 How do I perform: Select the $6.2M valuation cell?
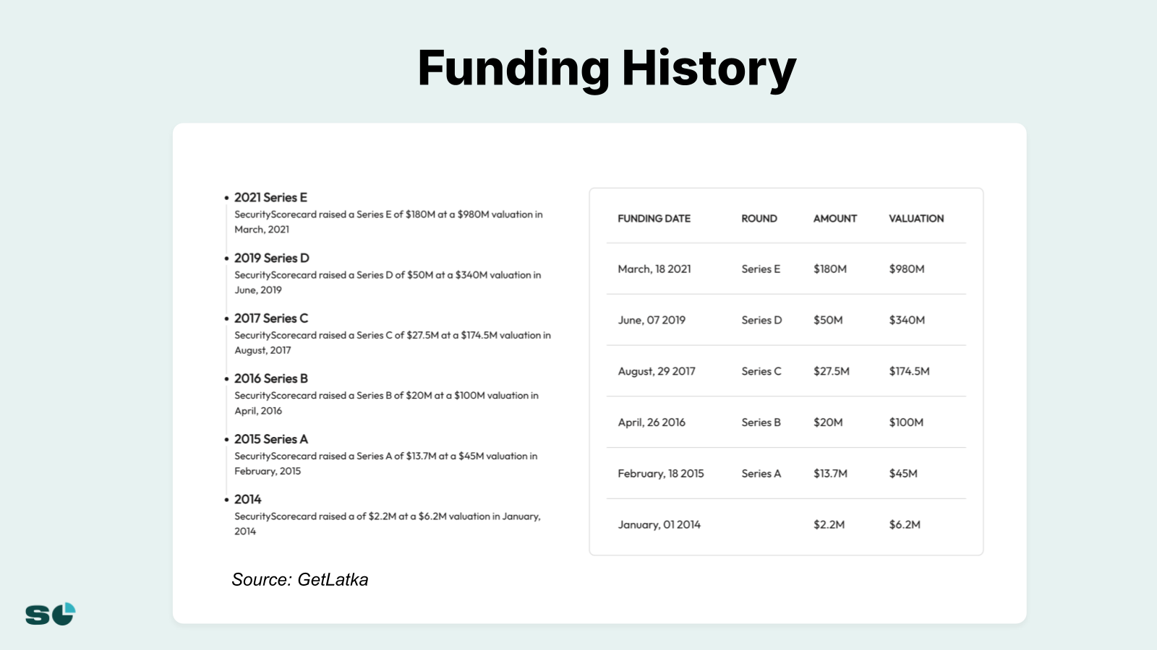pyautogui.click(x=905, y=525)
